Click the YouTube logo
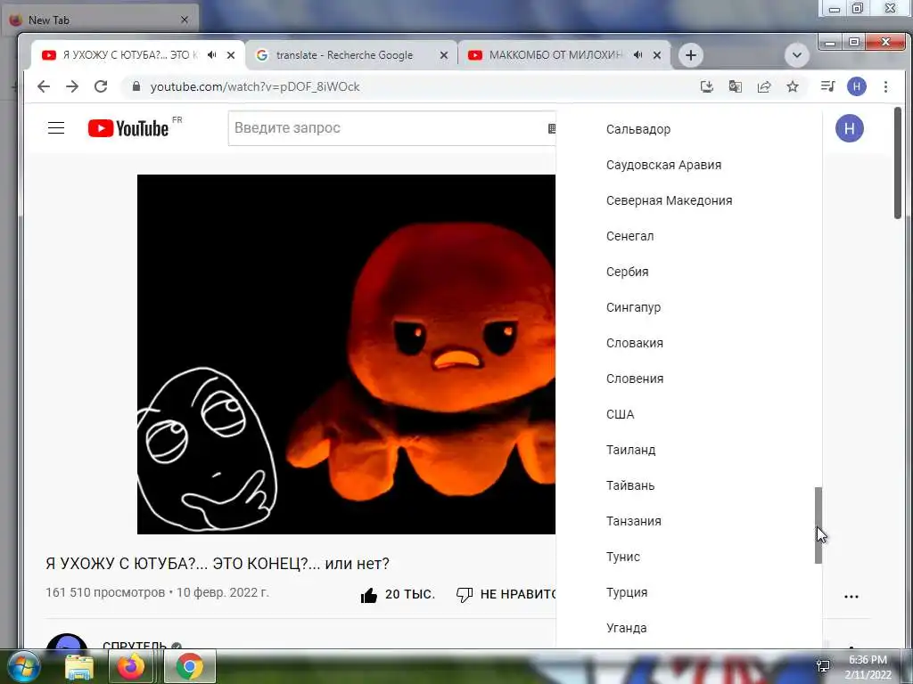This screenshot has width=913, height=684. (x=128, y=128)
